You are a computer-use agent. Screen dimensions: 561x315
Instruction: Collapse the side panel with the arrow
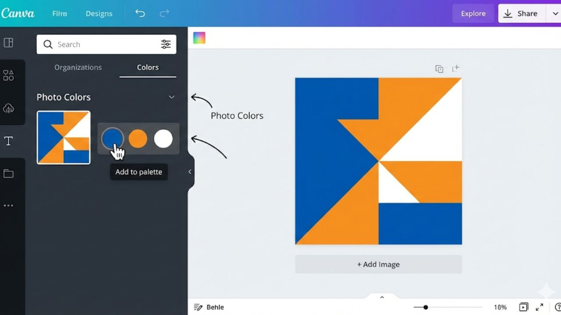coord(189,171)
